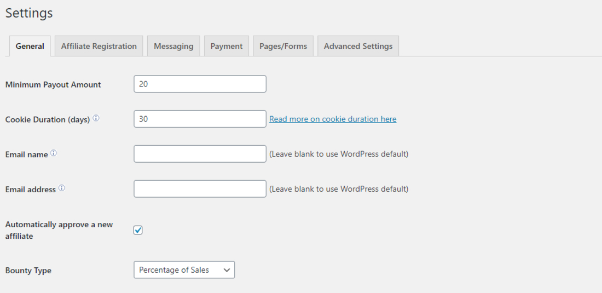Open the Bounty Type dropdown
This screenshot has height=293, width=602.
[x=184, y=270]
